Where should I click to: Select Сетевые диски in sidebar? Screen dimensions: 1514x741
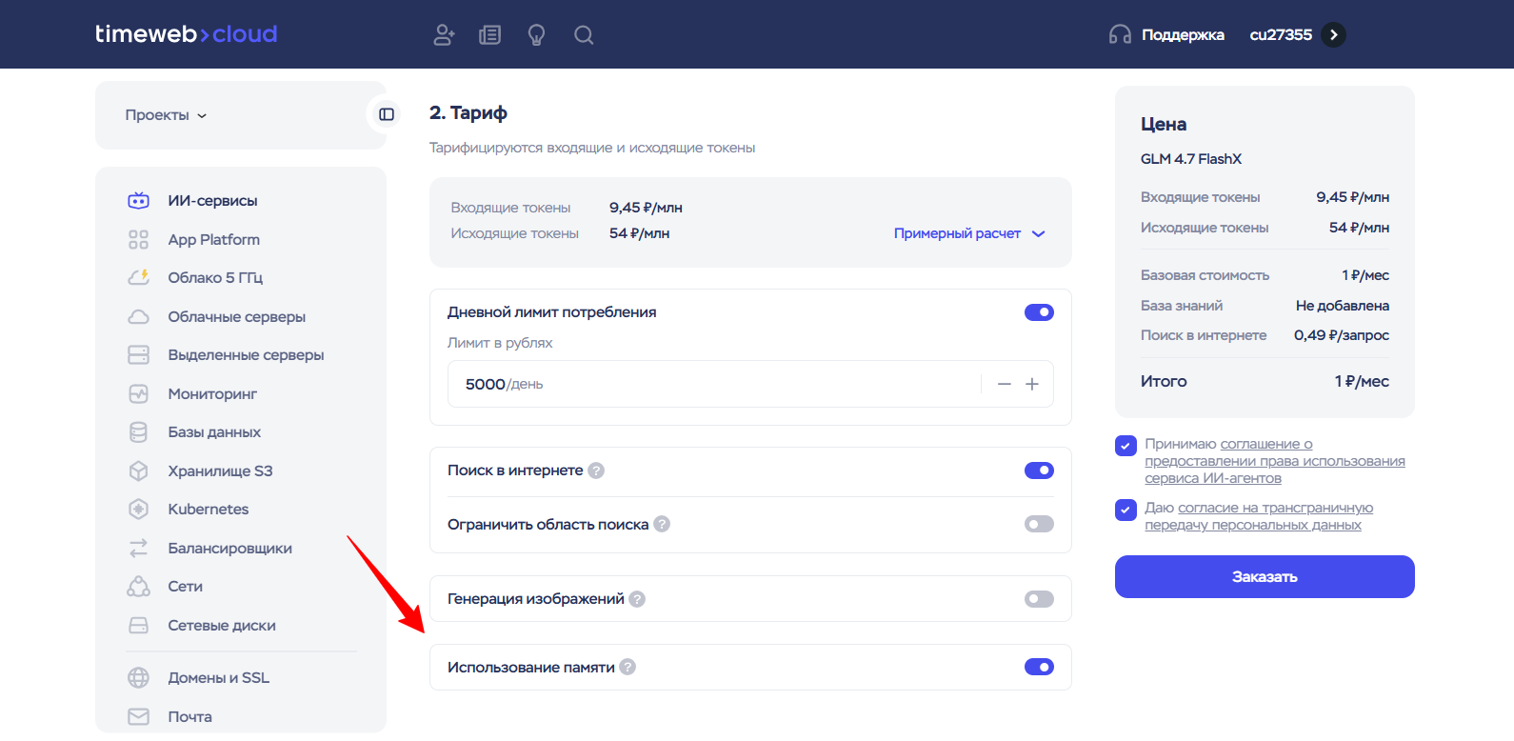tap(222, 626)
